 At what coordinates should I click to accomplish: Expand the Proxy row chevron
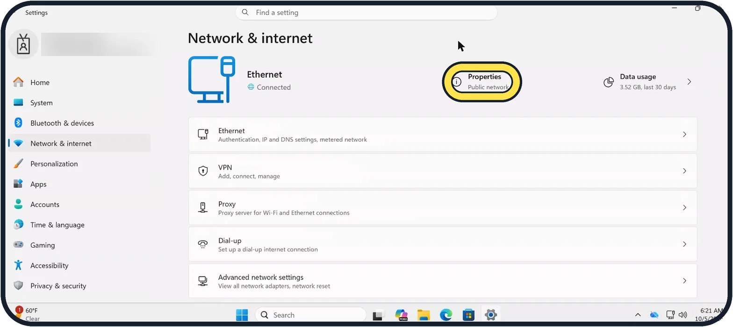pyautogui.click(x=684, y=207)
